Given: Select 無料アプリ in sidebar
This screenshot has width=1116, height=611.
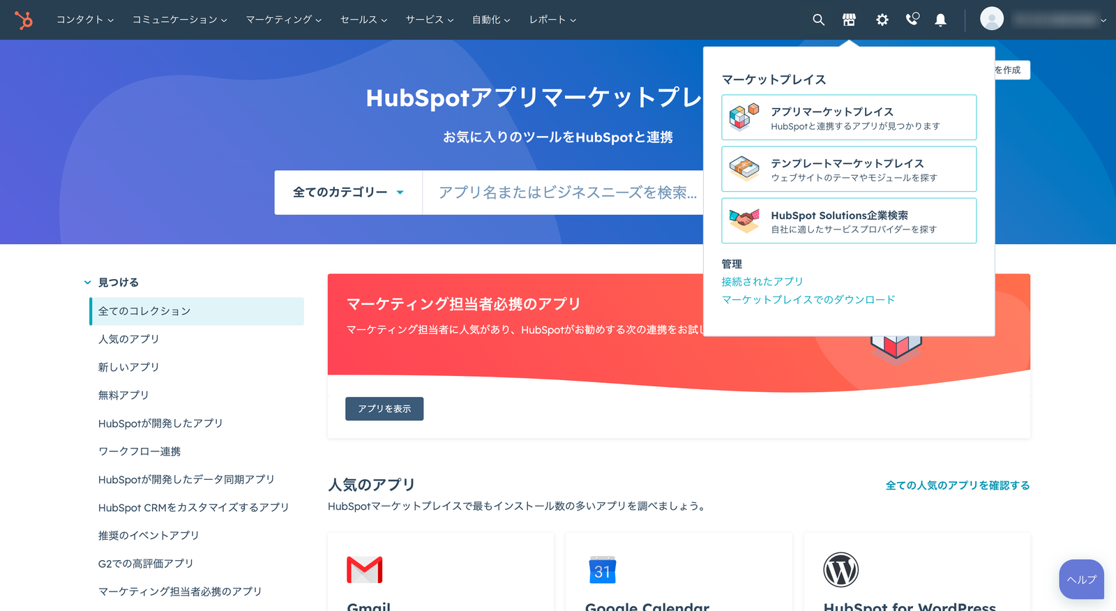Looking at the screenshot, I should [123, 395].
